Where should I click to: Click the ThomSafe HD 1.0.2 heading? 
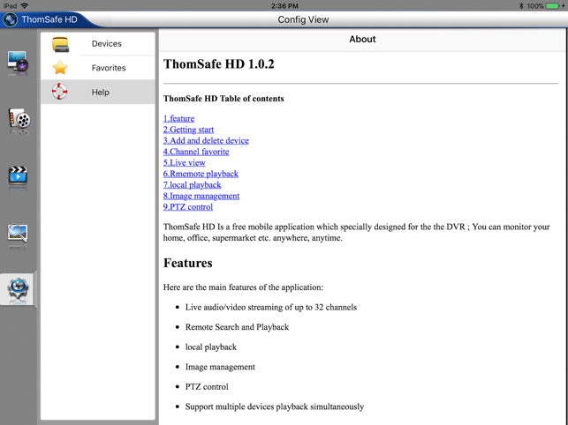pyautogui.click(x=219, y=64)
